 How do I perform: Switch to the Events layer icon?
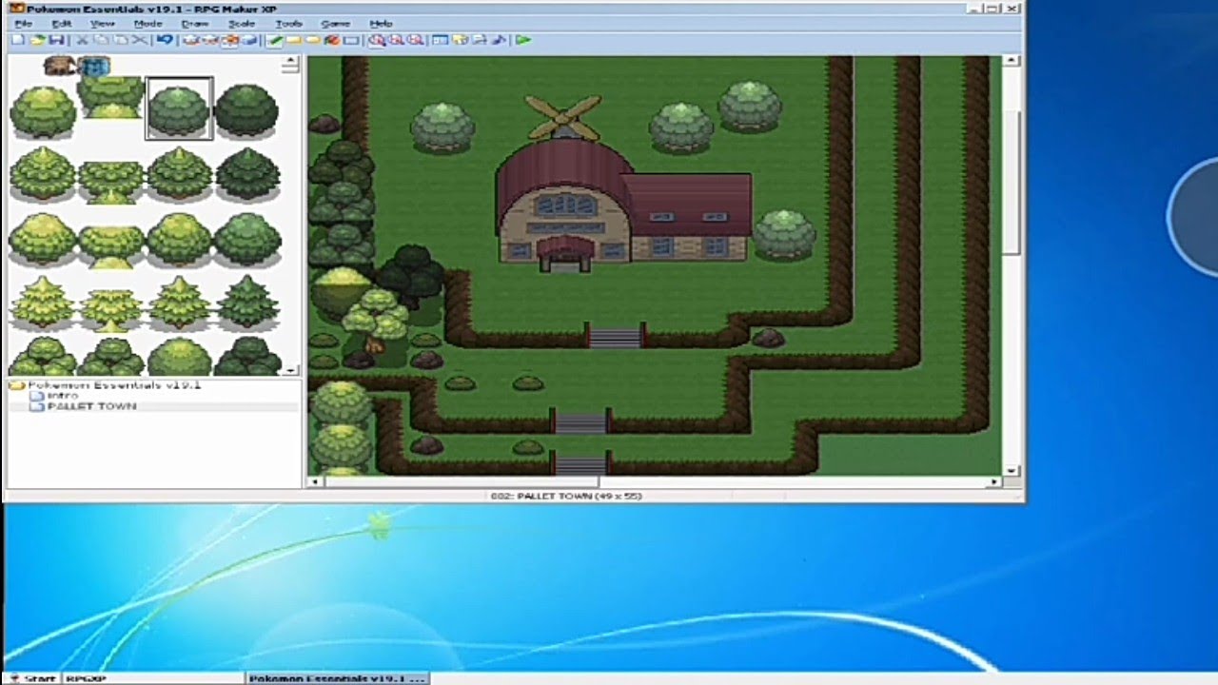[249, 40]
